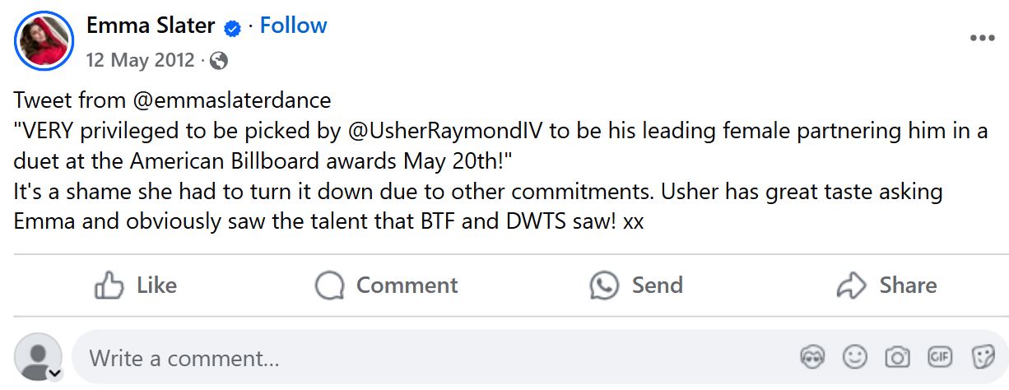The height and width of the screenshot is (390, 1009).
Task: Open the sticker picker in comment box
Action: point(983,357)
